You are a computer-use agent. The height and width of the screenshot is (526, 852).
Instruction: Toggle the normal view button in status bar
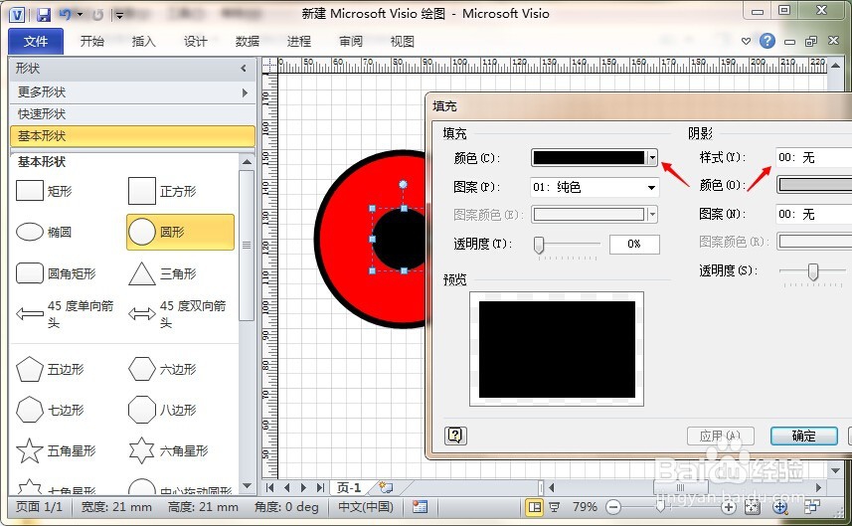tap(535, 507)
